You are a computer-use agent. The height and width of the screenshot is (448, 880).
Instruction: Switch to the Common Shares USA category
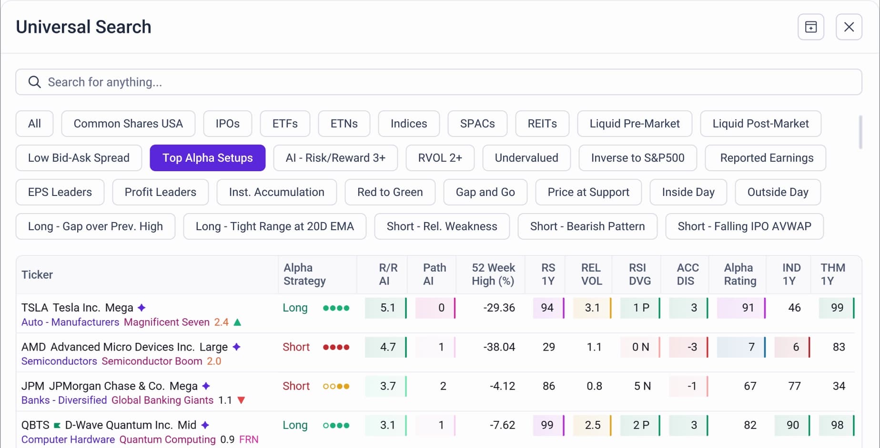pos(128,123)
